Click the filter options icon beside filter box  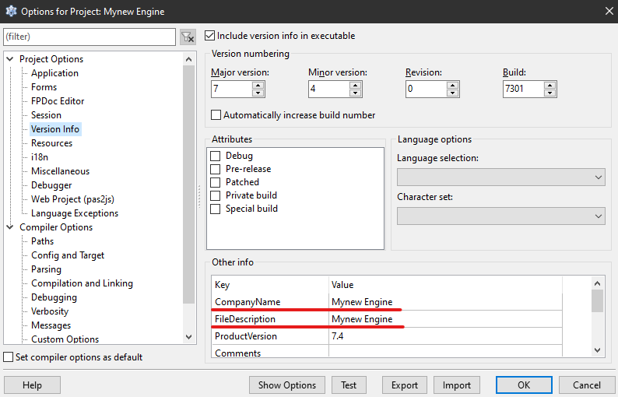pyautogui.click(x=188, y=37)
